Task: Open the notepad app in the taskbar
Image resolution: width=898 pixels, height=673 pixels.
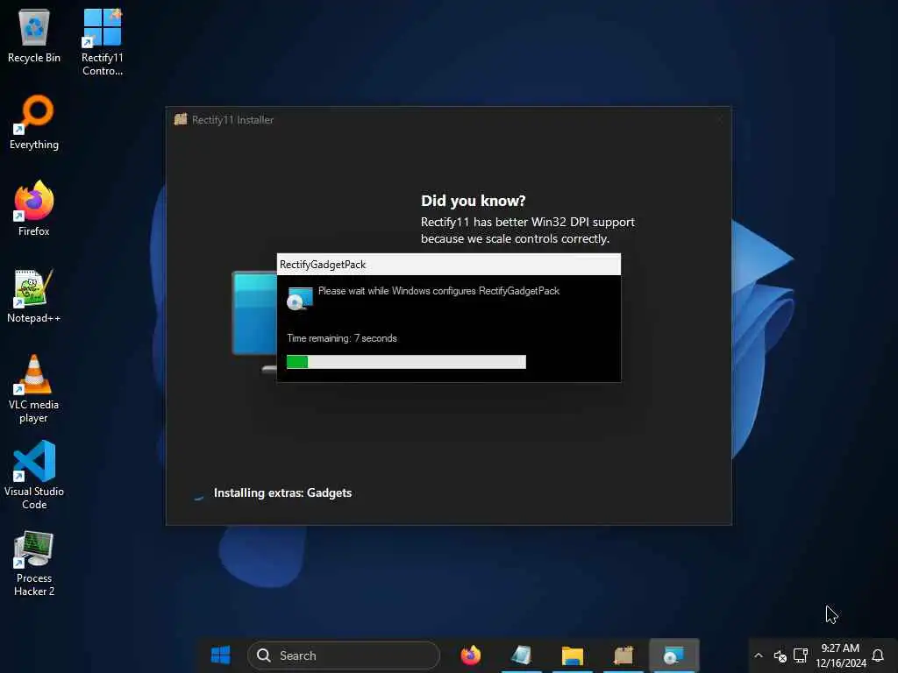Action: point(521,655)
